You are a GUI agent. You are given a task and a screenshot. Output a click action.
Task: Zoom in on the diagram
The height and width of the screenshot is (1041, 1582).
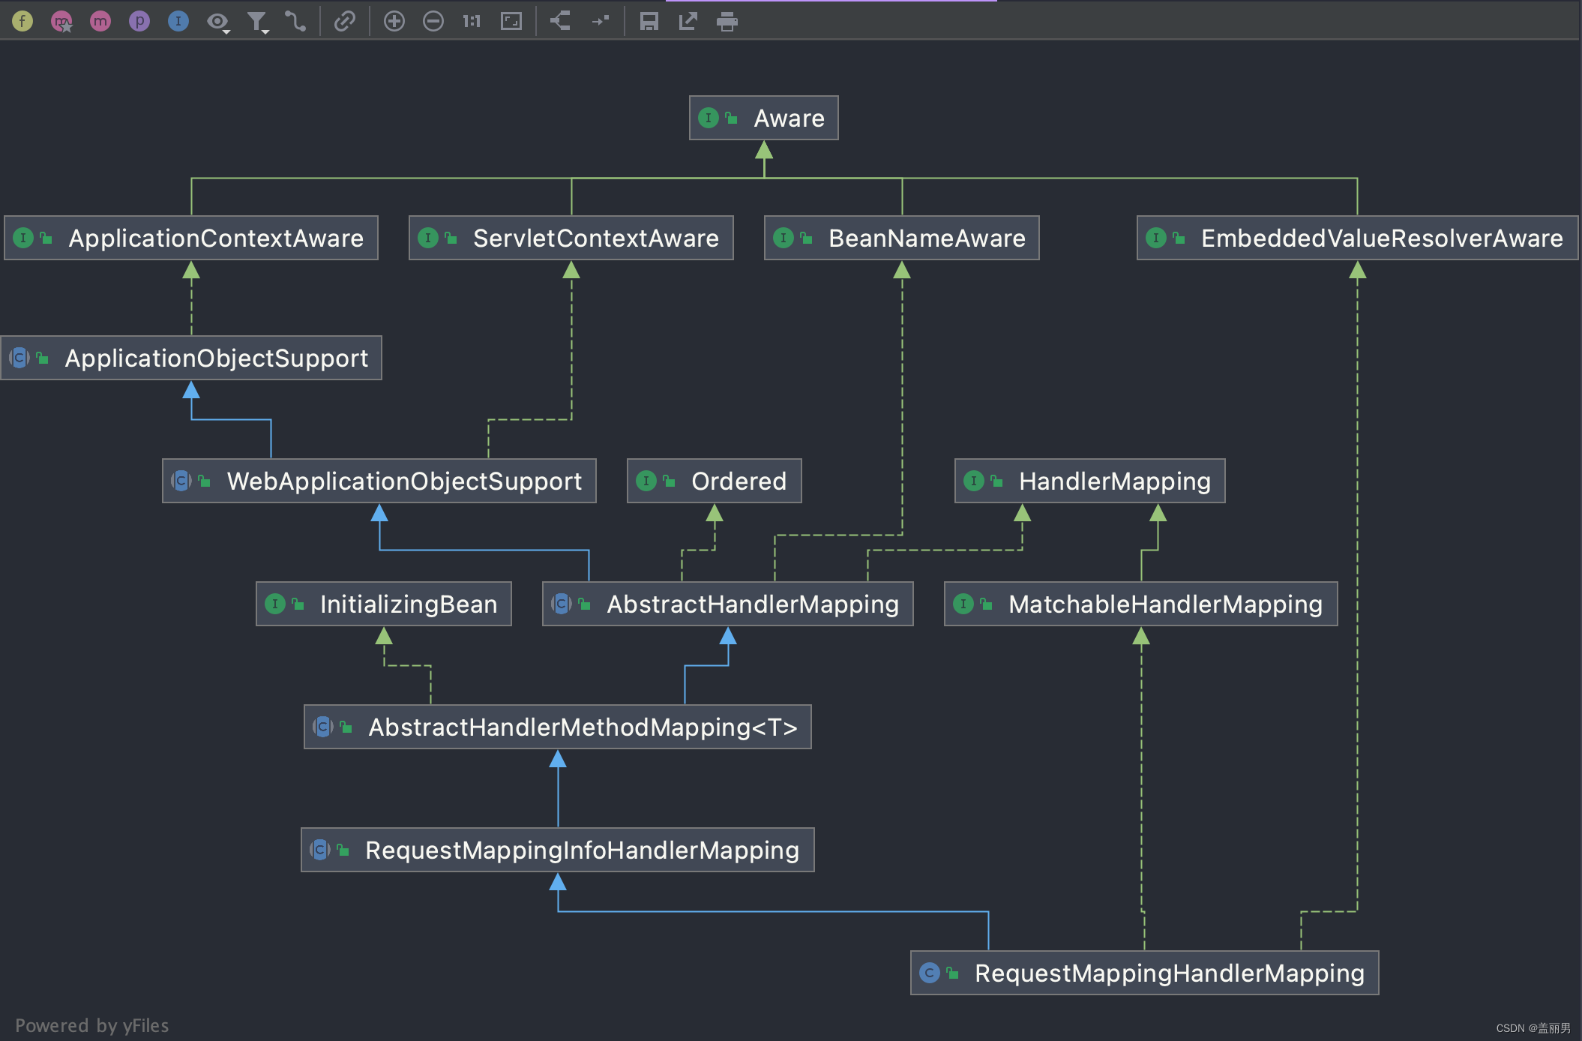click(394, 21)
